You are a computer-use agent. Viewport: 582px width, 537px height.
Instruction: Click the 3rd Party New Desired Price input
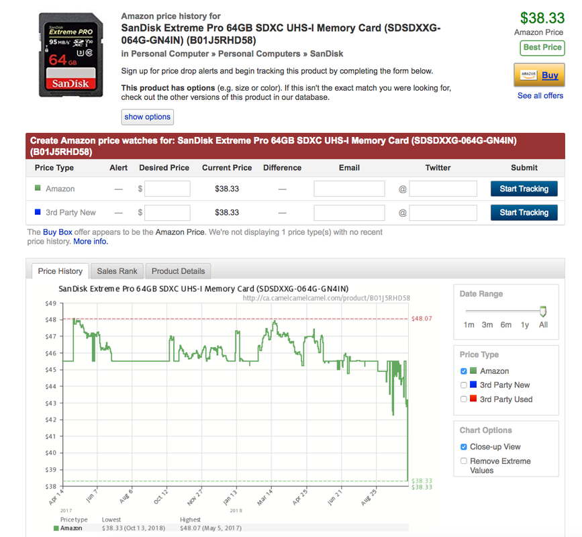point(167,213)
